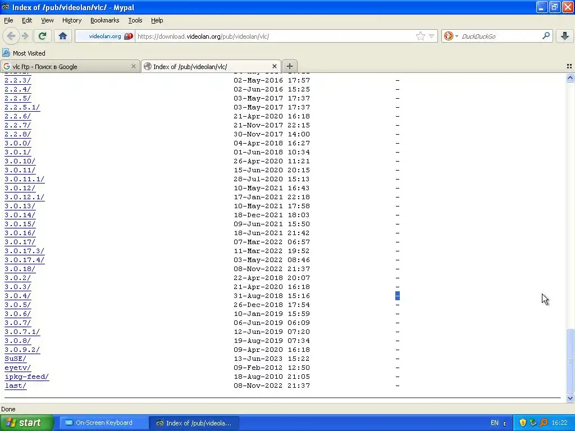
Task: Open the Bookmarks menu
Action: tap(105, 20)
